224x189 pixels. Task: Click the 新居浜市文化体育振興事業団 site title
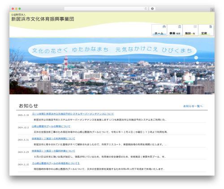43,19
